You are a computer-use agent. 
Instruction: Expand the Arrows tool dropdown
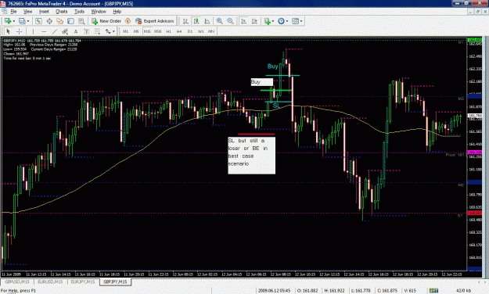113,31
